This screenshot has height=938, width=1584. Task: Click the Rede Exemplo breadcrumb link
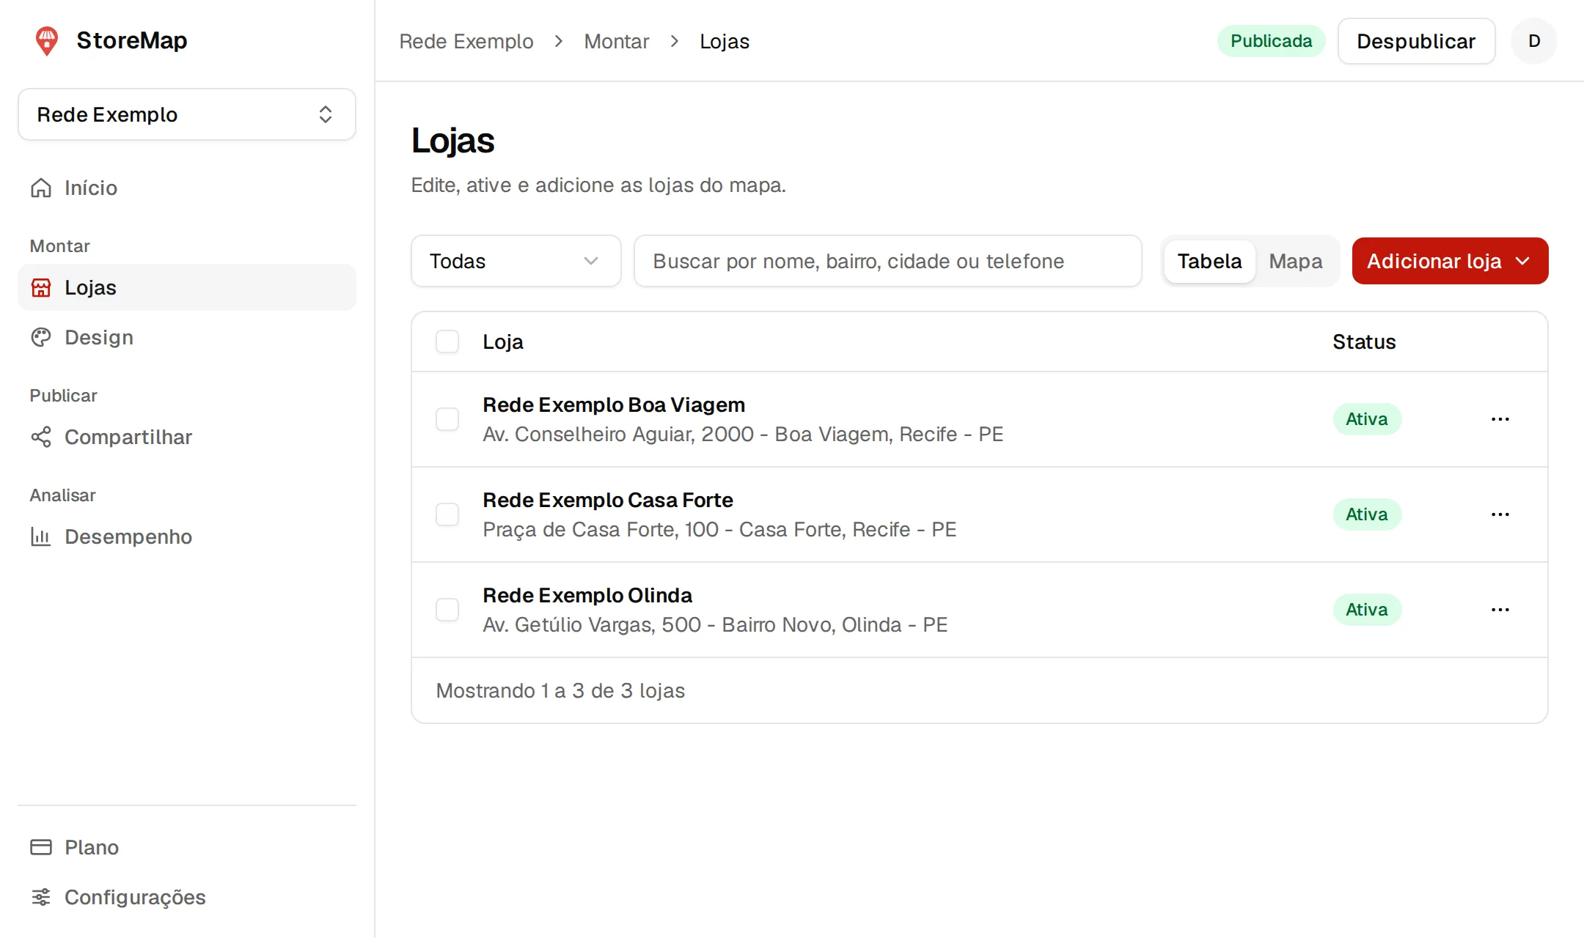tap(466, 41)
